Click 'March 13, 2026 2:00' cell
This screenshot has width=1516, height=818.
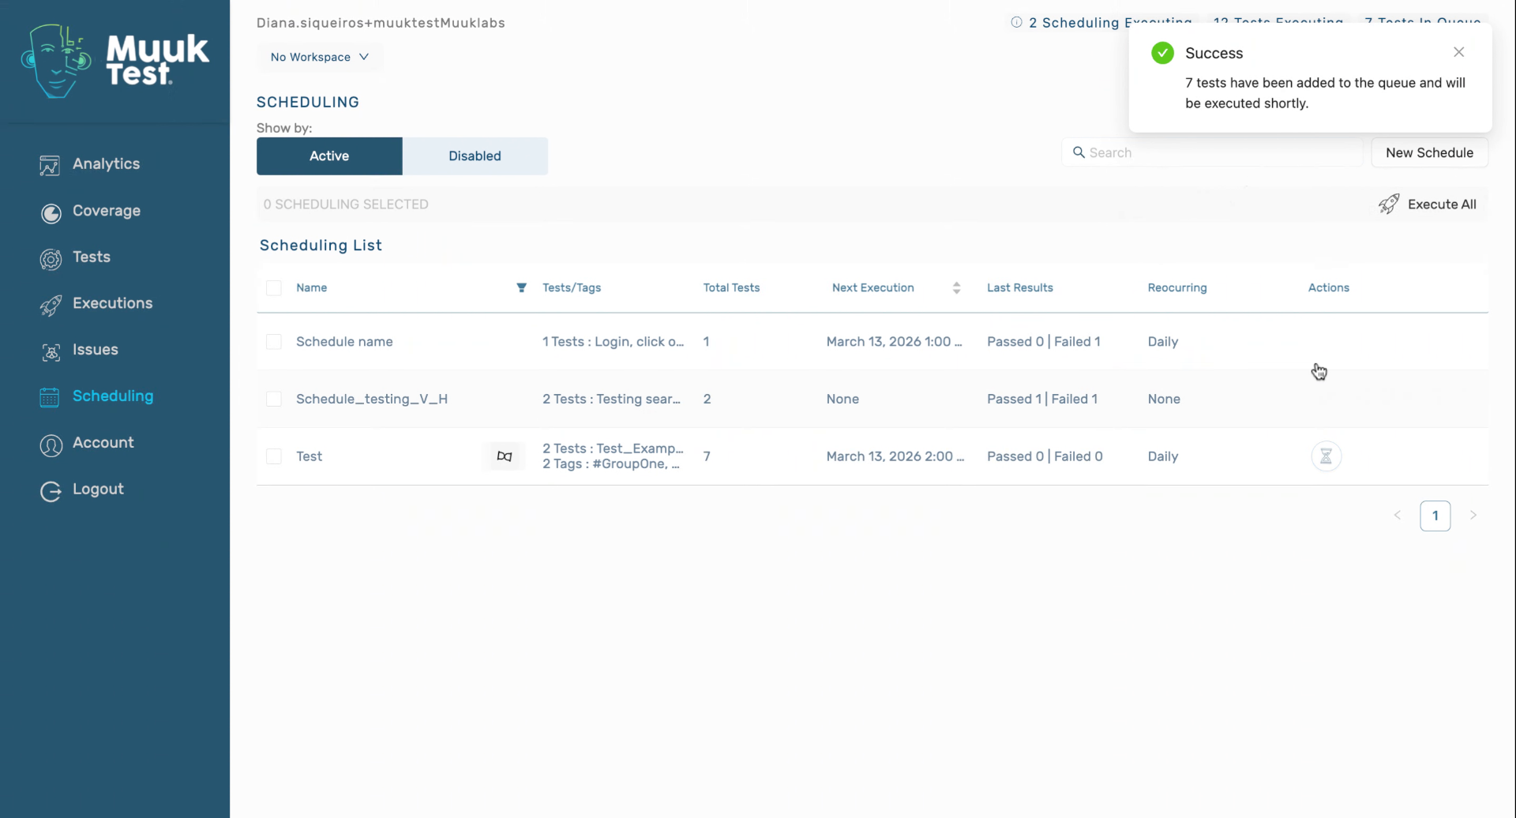tap(895, 456)
